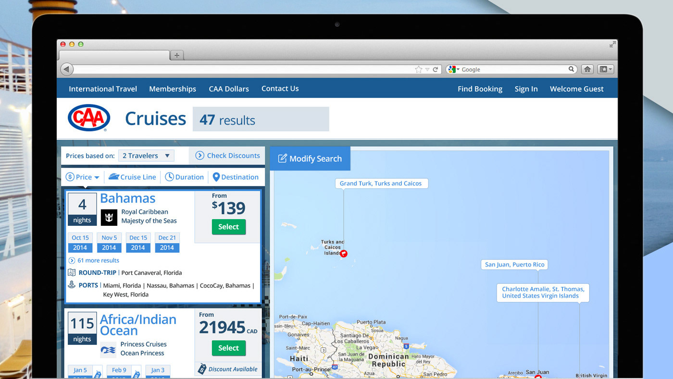
Task: Filter by Destination
Action: [x=236, y=177]
